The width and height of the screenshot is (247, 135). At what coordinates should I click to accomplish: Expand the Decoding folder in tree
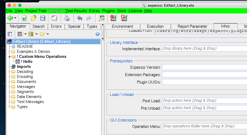[10, 72]
